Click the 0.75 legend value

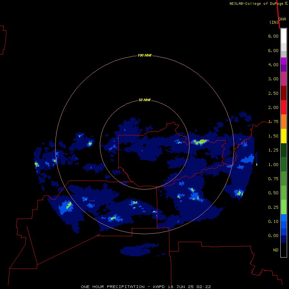(x=273, y=179)
